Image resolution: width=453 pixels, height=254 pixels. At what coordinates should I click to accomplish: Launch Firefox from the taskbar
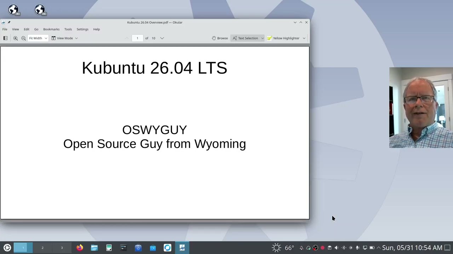point(80,248)
